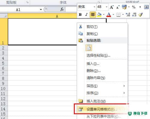Apply comma style number format

140,7
